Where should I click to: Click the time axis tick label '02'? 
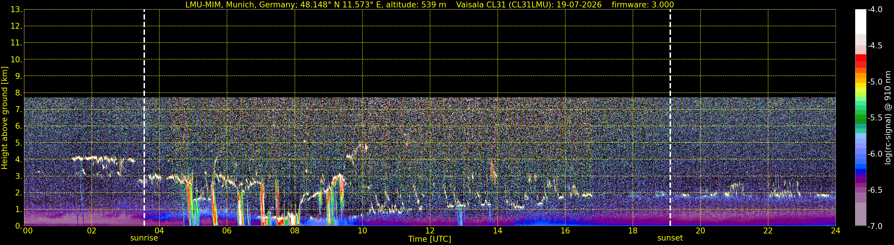(92, 231)
